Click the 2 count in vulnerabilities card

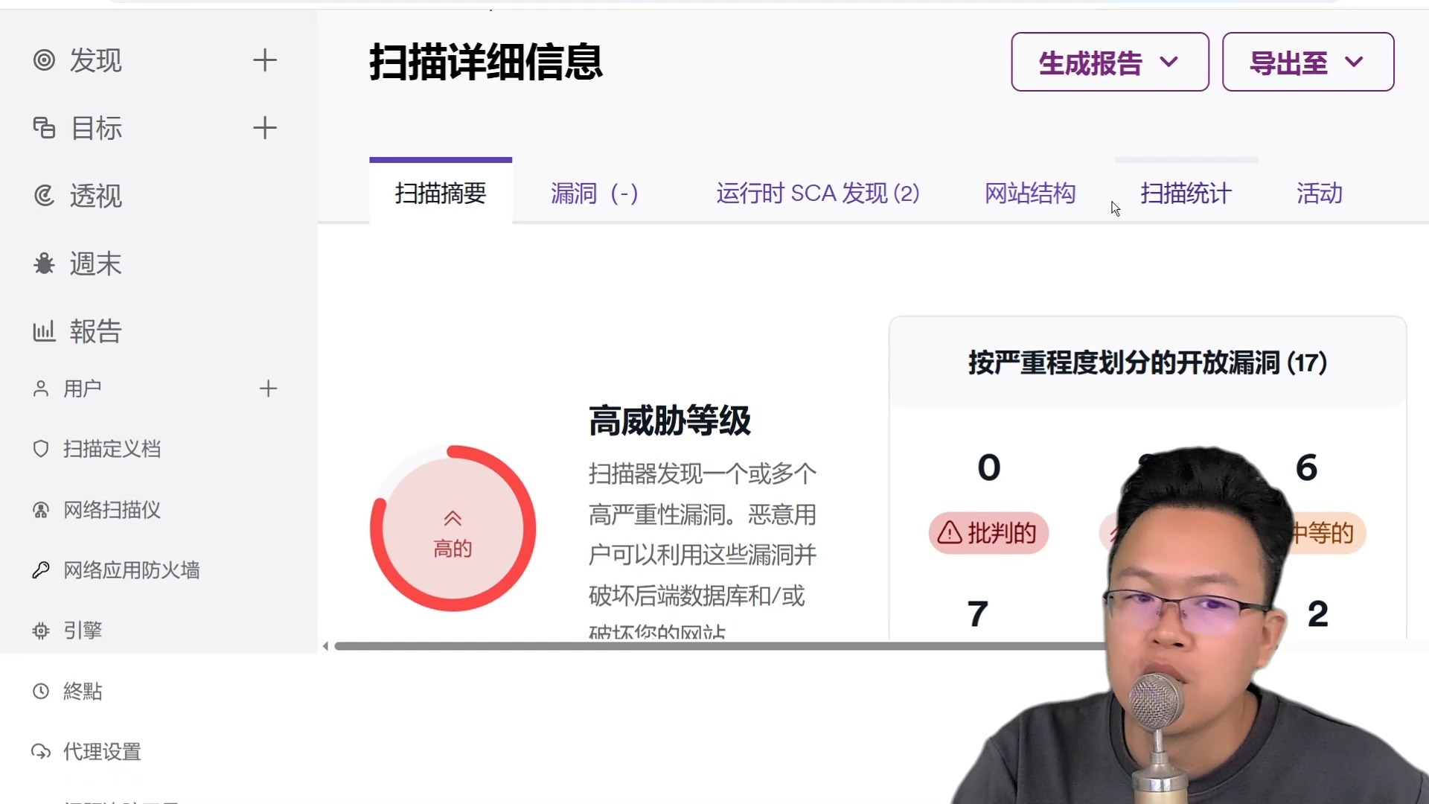[1318, 614]
